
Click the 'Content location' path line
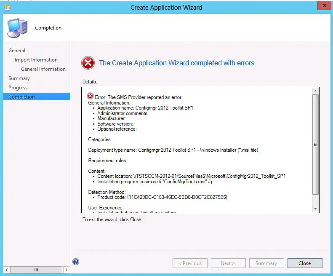(192, 176)
